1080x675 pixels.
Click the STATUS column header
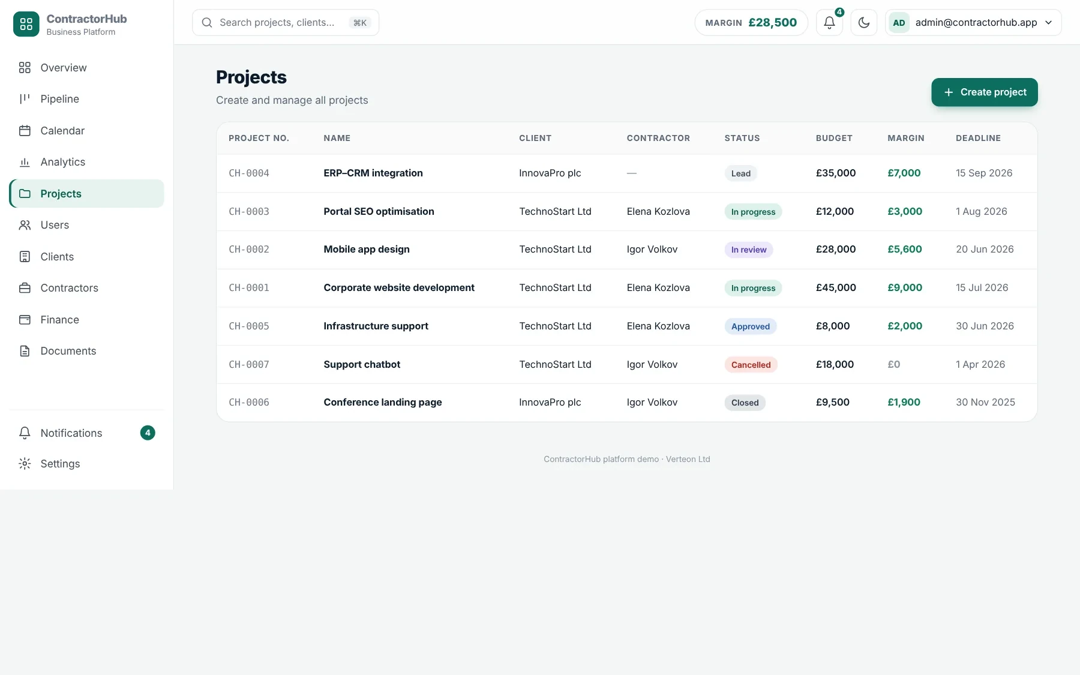coord(742,138)
